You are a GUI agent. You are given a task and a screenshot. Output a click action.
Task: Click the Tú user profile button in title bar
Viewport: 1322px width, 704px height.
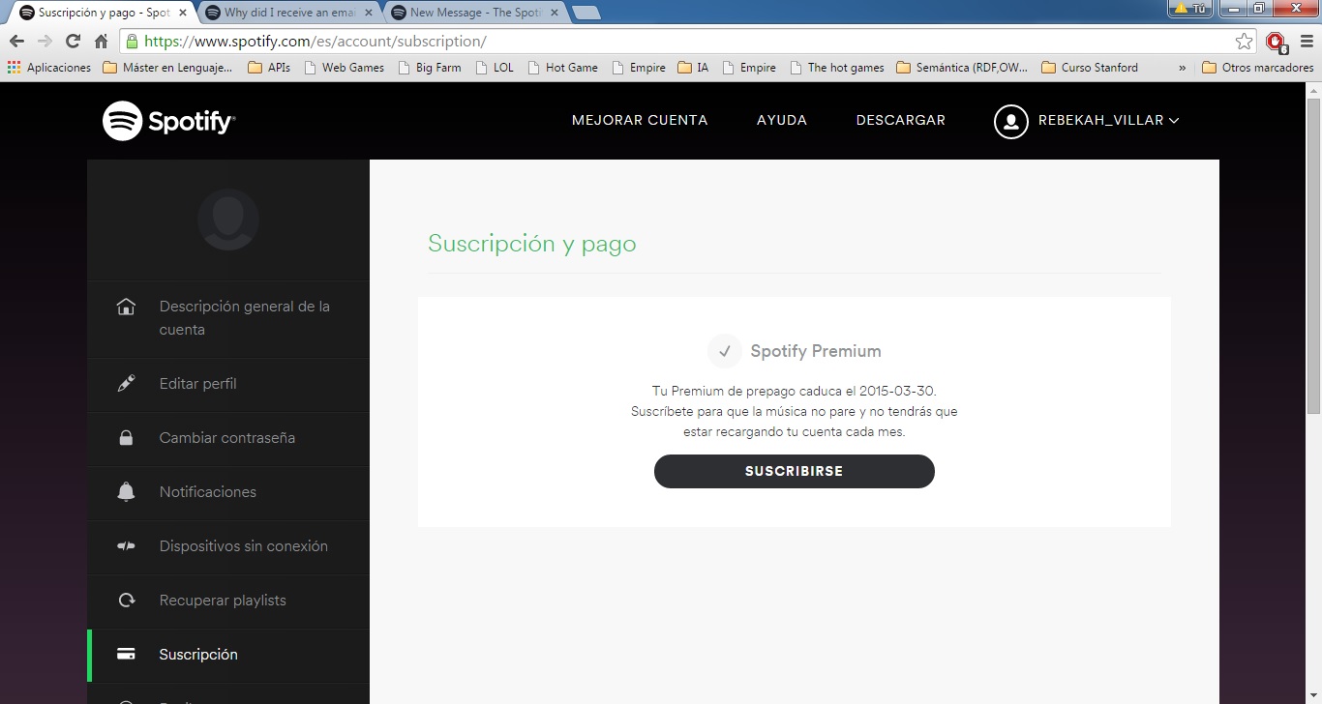pyautogui.click(x=1190, y=9)
